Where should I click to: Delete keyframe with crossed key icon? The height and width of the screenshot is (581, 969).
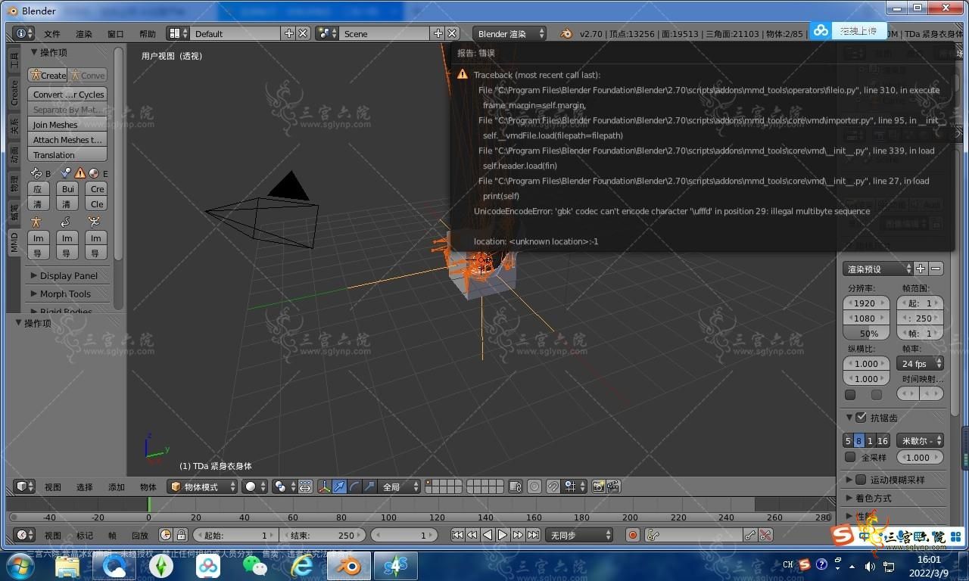(765, 535)
